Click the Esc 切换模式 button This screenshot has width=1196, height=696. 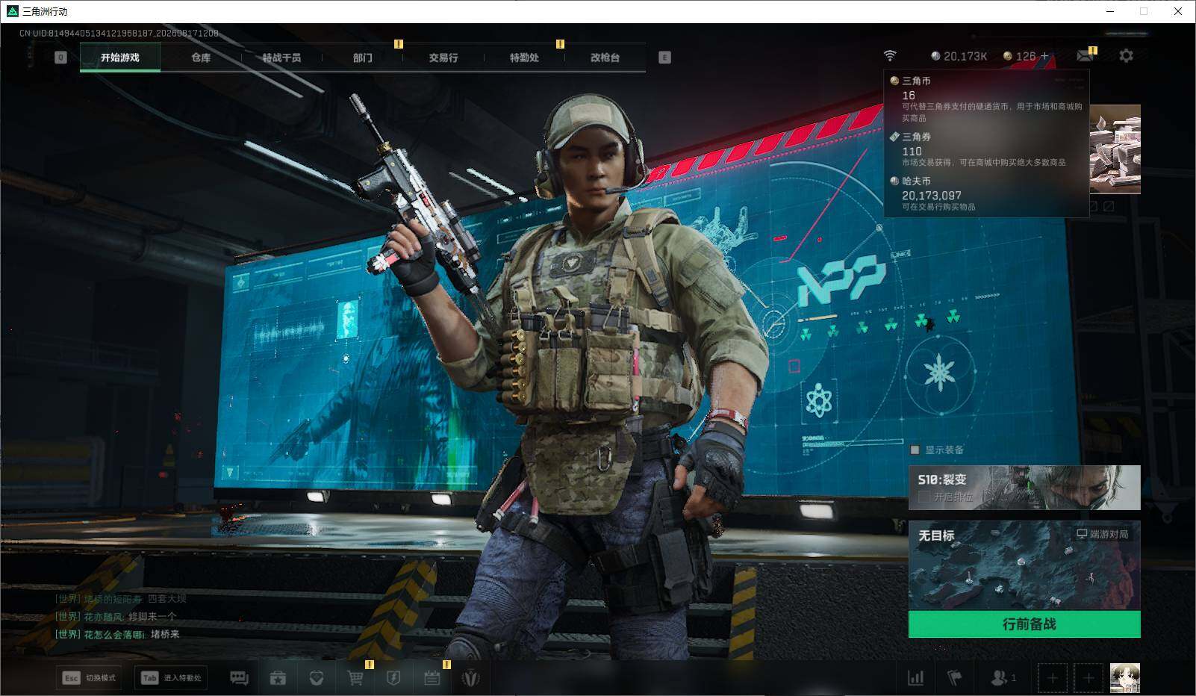point(89,677)
